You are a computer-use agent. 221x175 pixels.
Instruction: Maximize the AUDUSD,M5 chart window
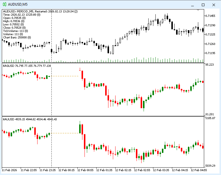tap(203, 5)
